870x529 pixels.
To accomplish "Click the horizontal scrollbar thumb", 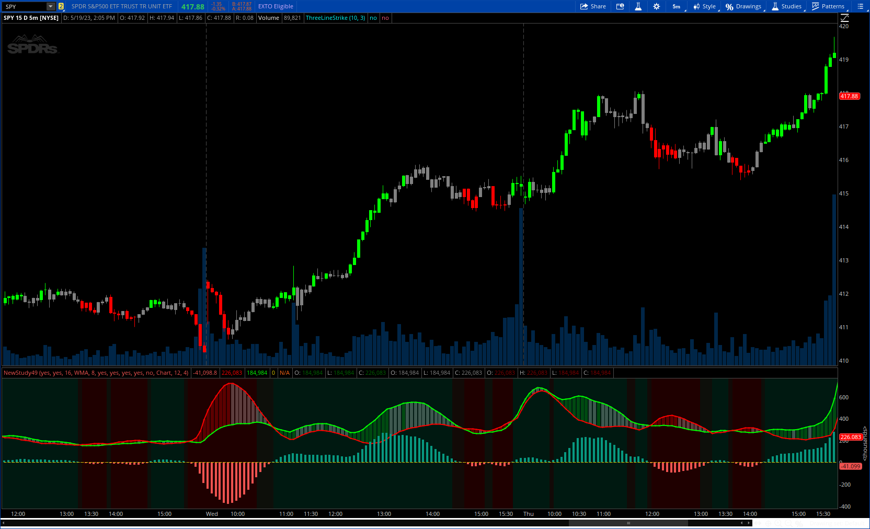I will click(x=628, y=523).
